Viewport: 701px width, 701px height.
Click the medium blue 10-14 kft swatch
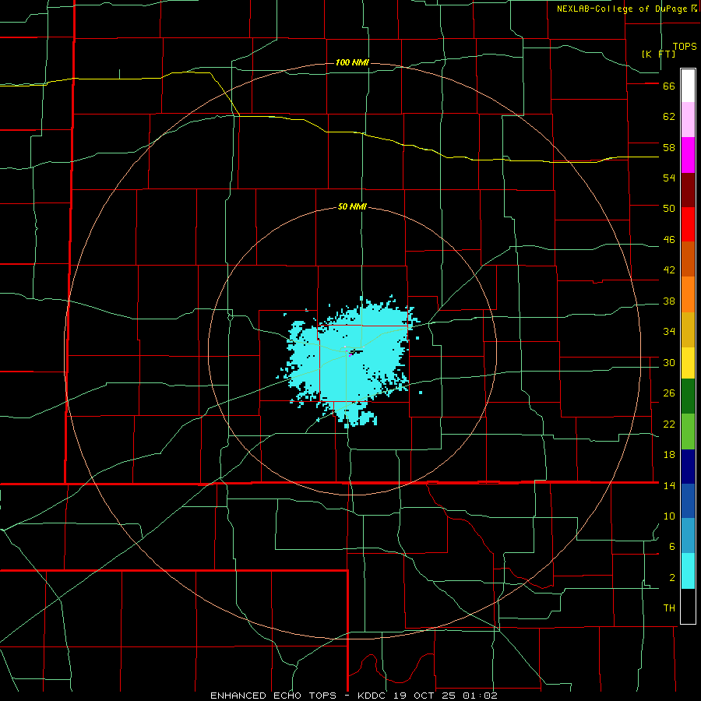pyautogui.click(x=688, y=501)
